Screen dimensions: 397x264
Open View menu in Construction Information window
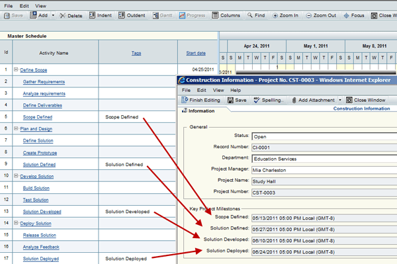[218, 90]
